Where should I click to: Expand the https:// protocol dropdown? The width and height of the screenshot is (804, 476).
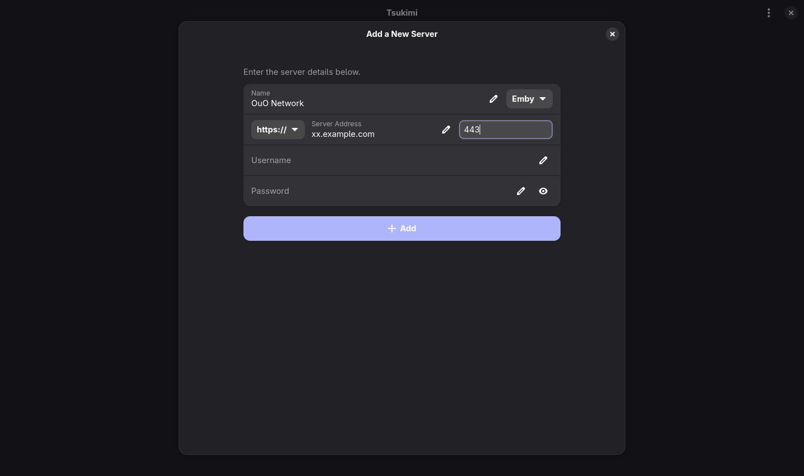[277, 130]
